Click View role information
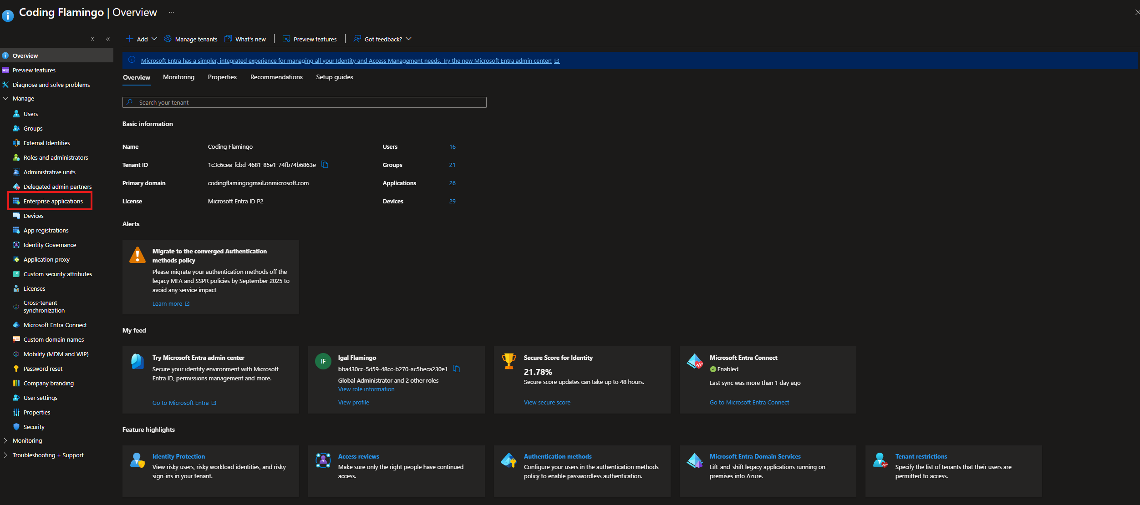Screen dimensions: 1140x505 [366, 389]
